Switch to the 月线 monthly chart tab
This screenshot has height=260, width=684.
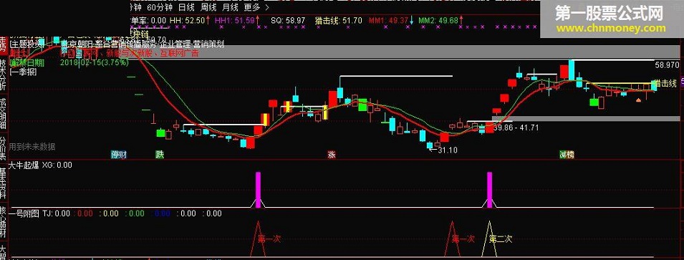(x=230, y=7)
